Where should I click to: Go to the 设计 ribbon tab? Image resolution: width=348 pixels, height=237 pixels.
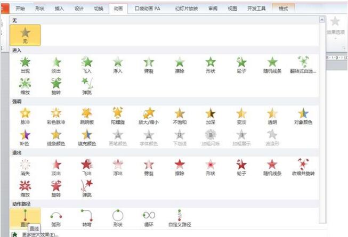pos(79,9)
